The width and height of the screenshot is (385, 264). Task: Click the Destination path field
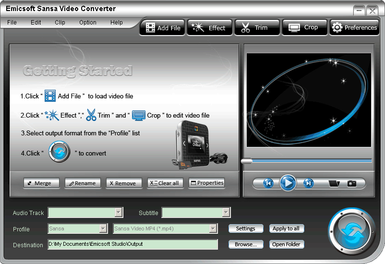(x=132, y=244)
